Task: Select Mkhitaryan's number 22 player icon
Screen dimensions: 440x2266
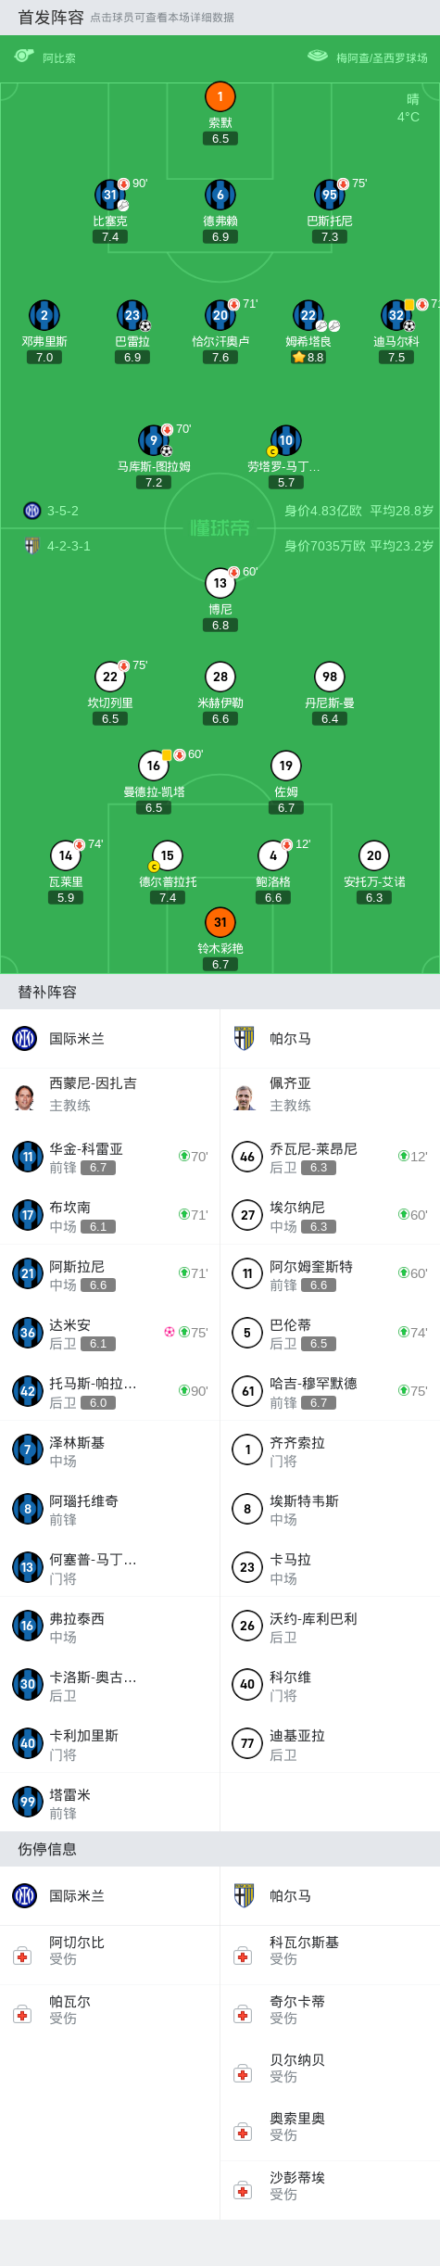Action: tap(308, 315)
